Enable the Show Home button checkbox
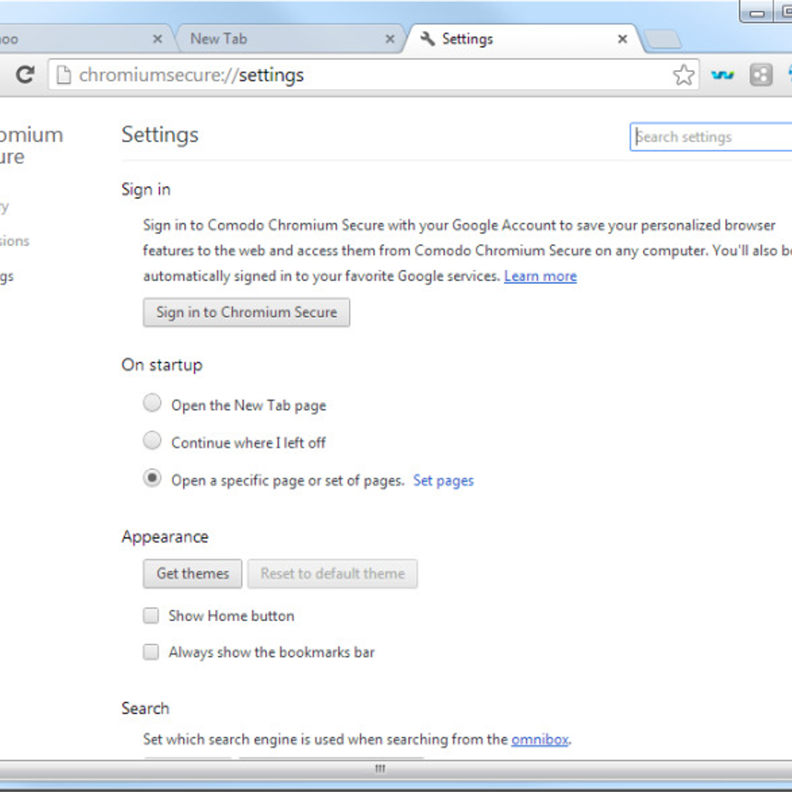Viewport: 792px width, 792px height. (x=151, y=616)
